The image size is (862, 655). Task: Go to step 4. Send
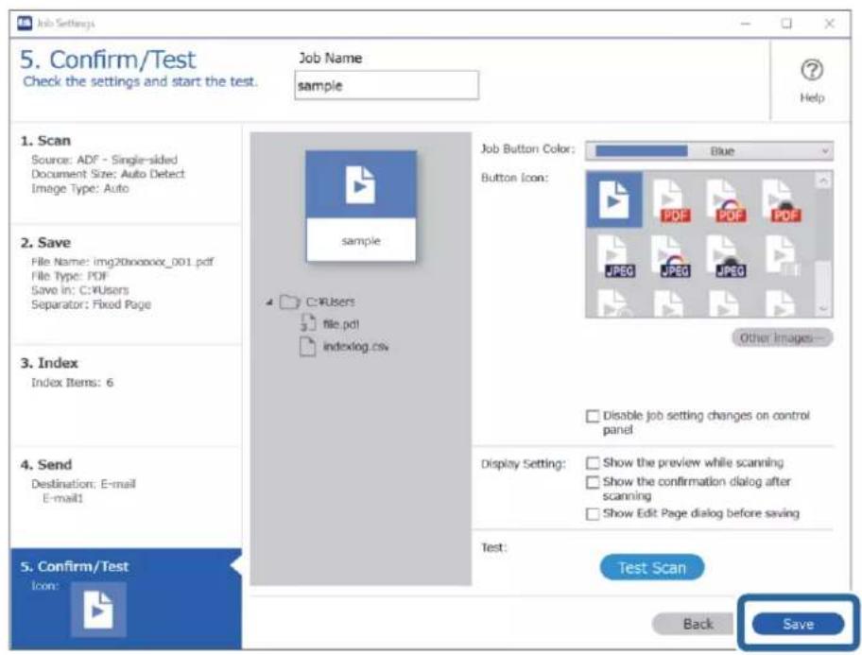pos(126,496)
